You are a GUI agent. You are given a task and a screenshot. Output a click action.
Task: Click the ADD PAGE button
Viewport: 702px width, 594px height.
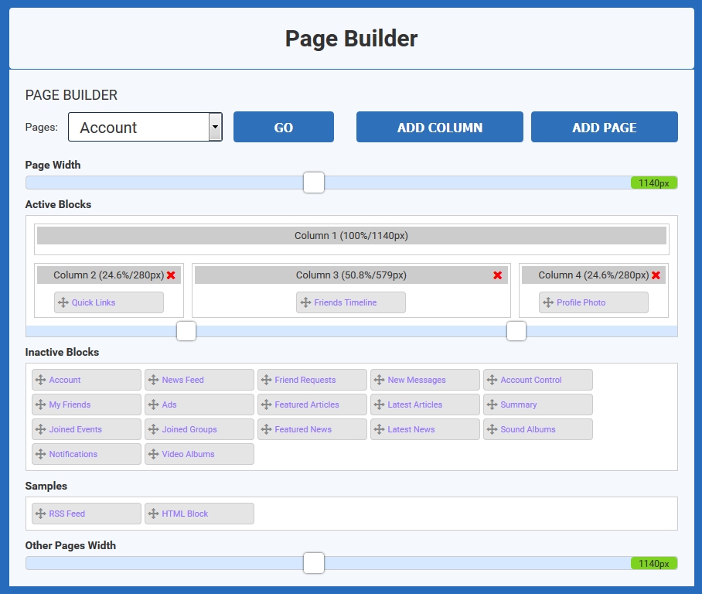coord(604,128)
